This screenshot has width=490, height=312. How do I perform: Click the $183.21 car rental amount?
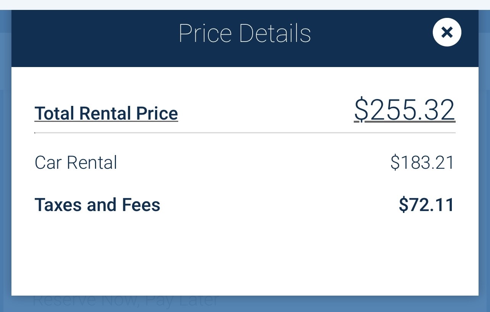[422, 163]
